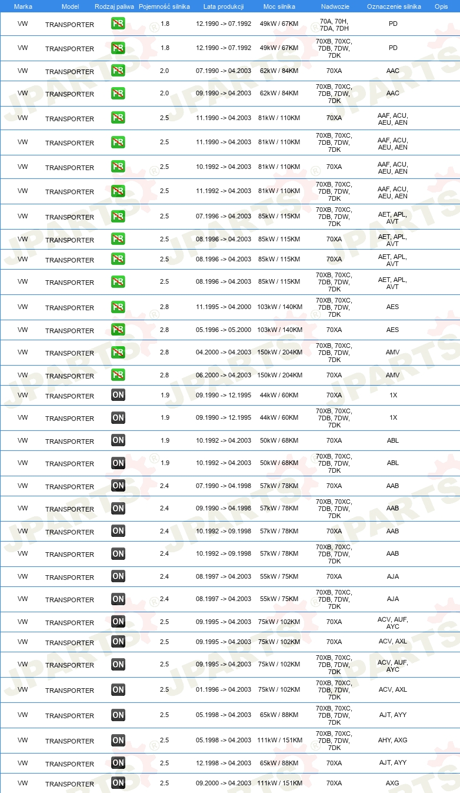
Task: Click PB icon in 08.1996 70XB row
Action: pyautogui.click(x=118, y=281)
